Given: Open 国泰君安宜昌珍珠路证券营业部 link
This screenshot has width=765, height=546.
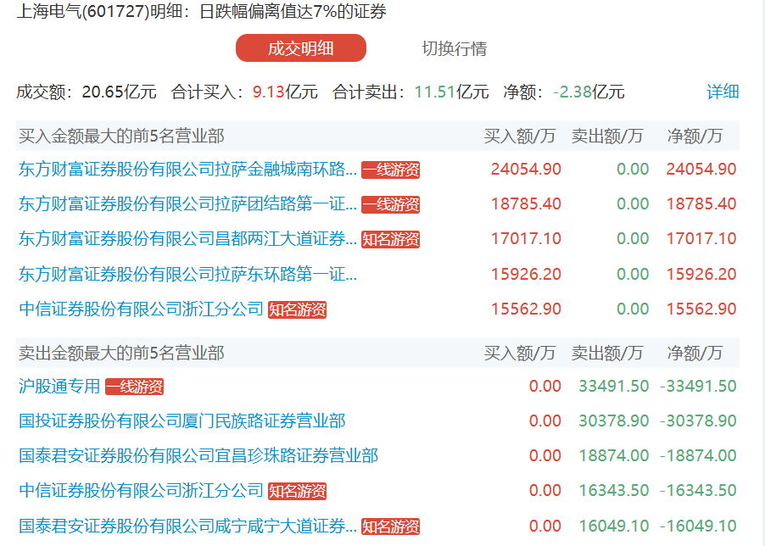Looking at the screenshot, I should pos(198,456).
